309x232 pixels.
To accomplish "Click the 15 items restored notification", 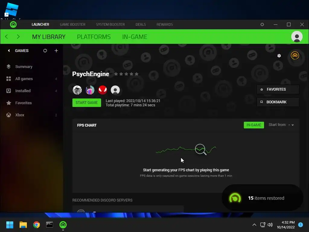I will point(263,198).
